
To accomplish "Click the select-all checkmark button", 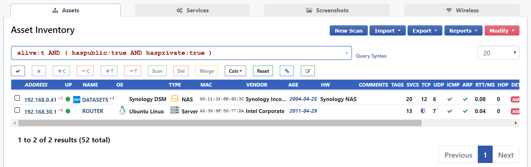I will (x=18, y=71).
